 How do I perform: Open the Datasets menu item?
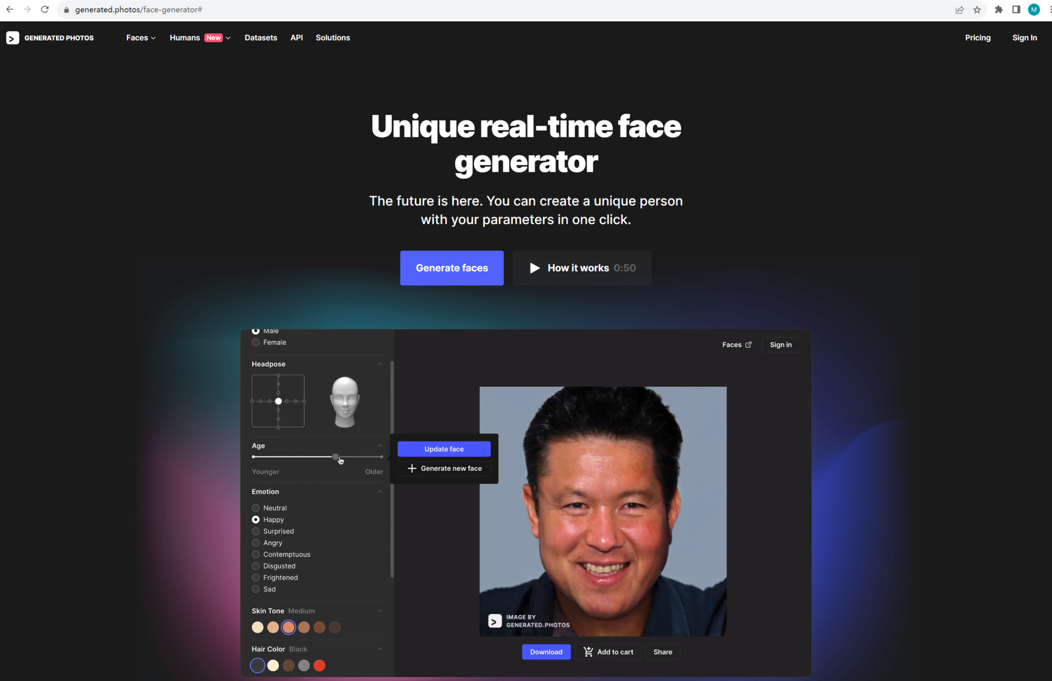coord(260,38)
